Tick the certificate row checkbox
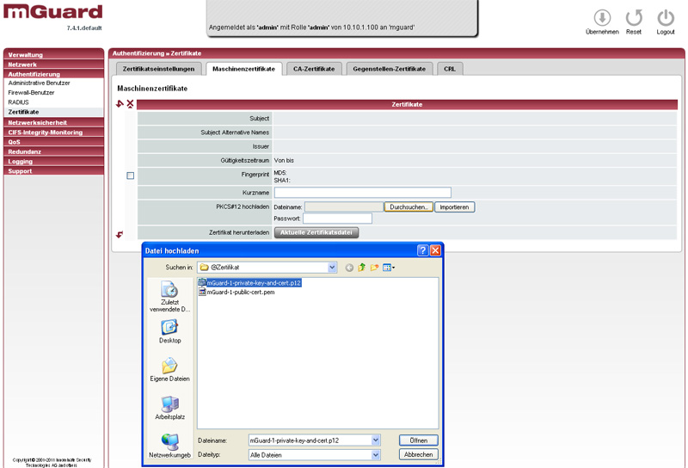The height and width of the screenshot is (468, 688). (x=131, y=175)
